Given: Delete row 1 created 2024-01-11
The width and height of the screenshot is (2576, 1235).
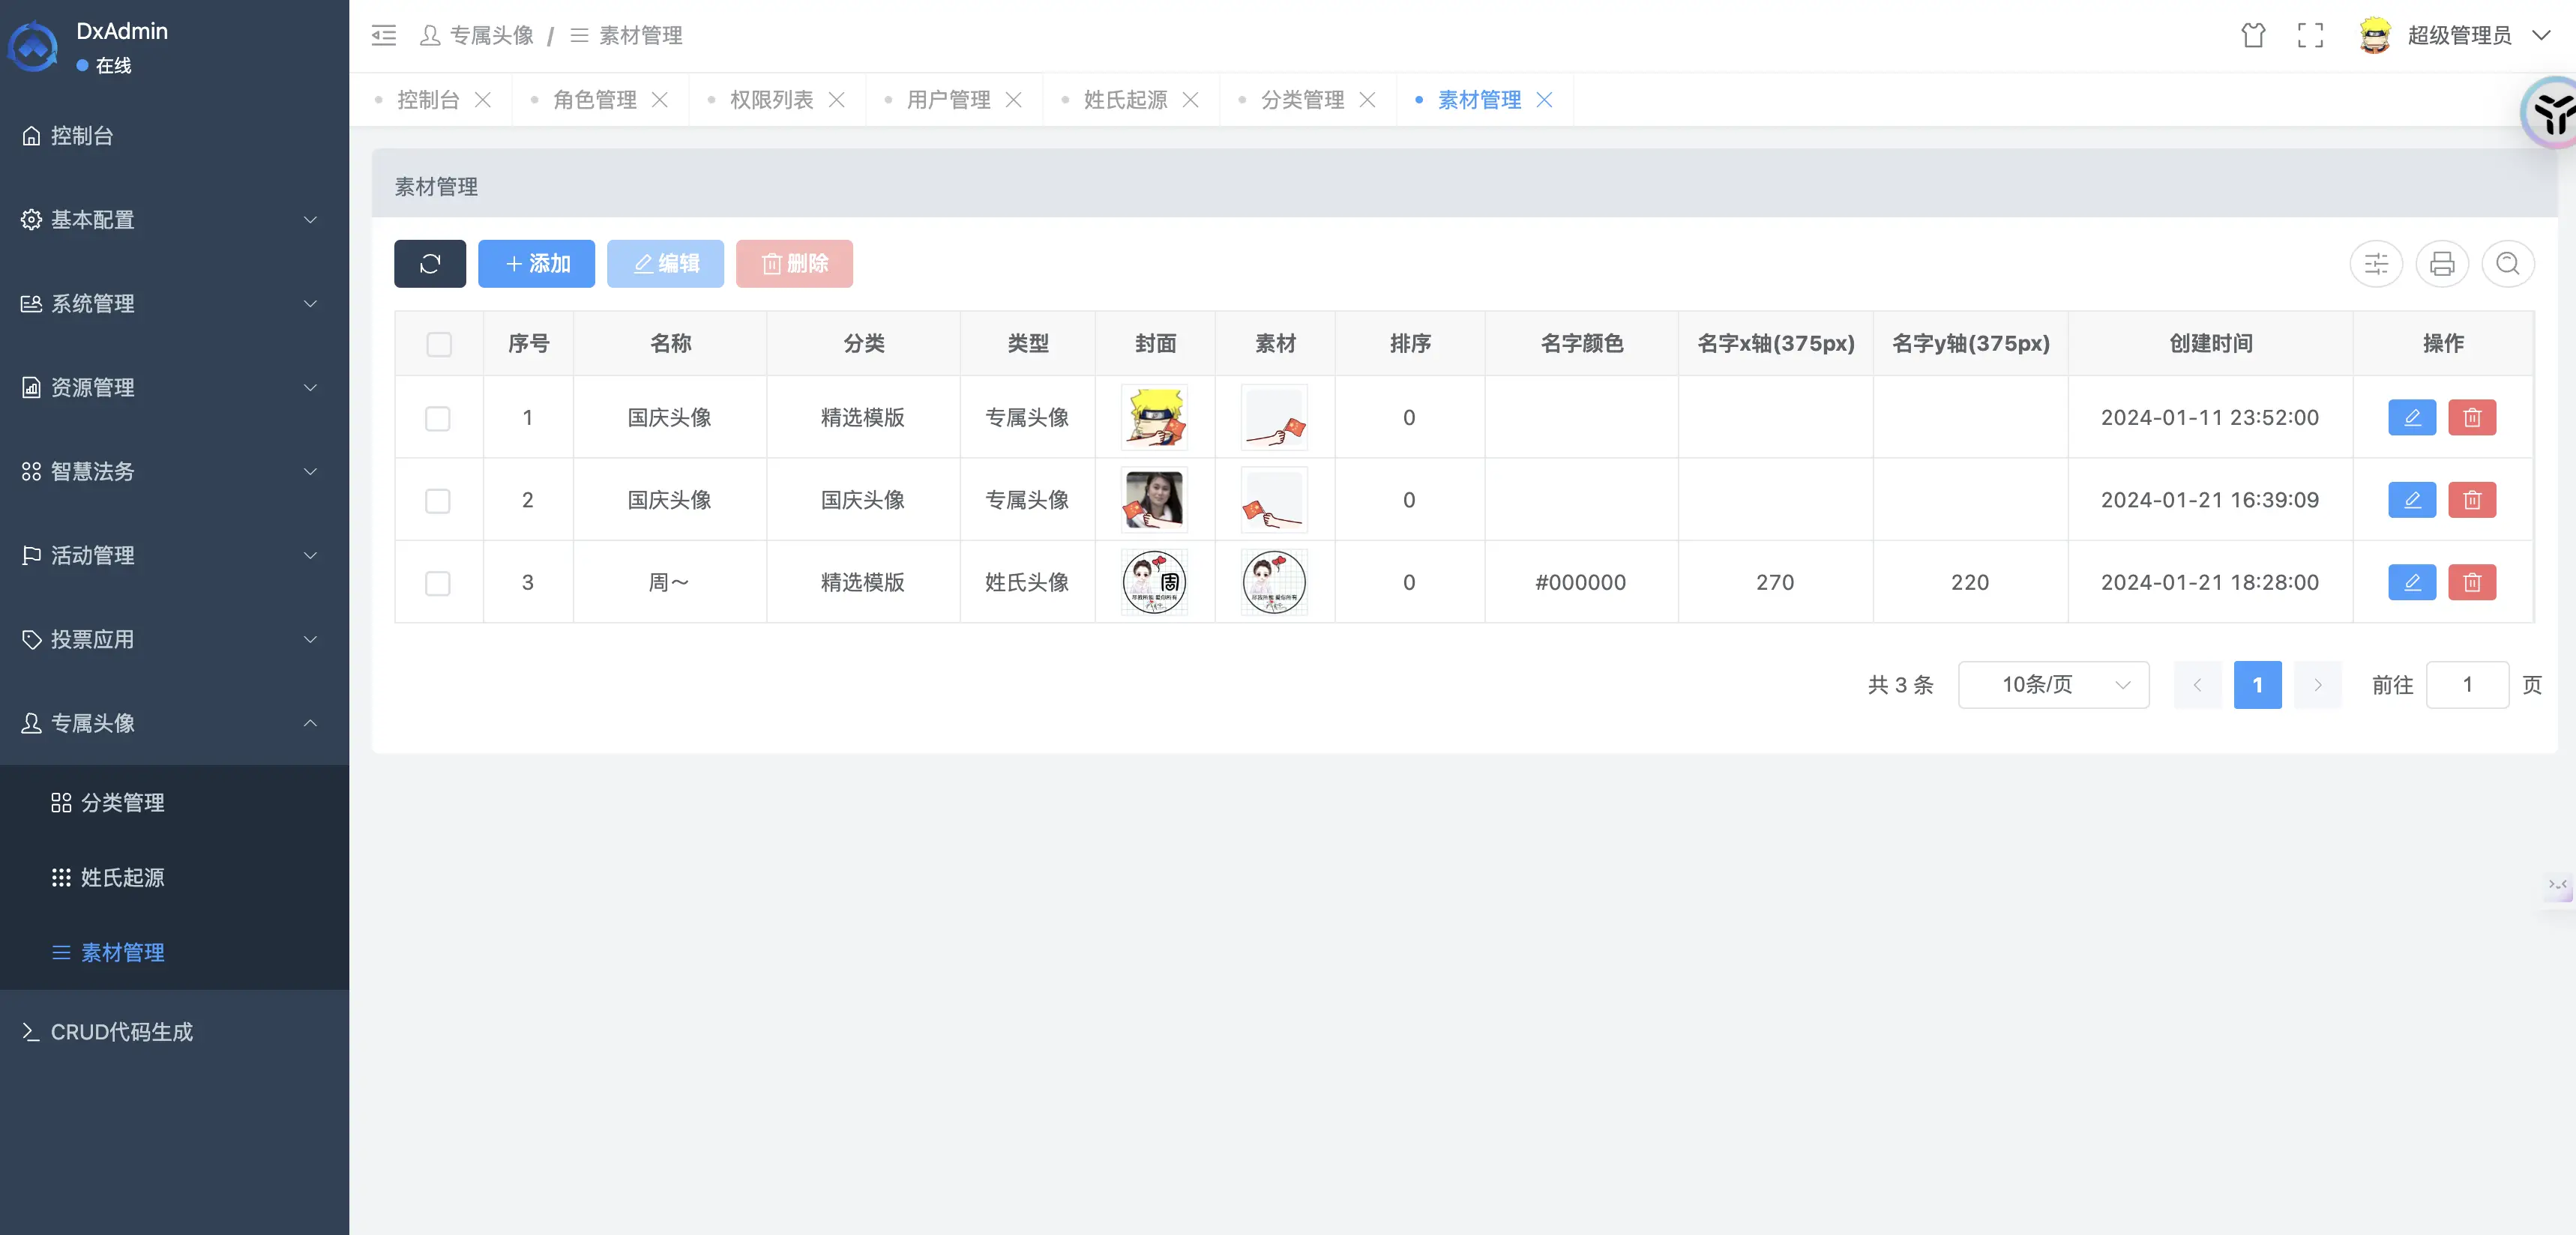Looking at the screenshot, I should [2472, 417].
